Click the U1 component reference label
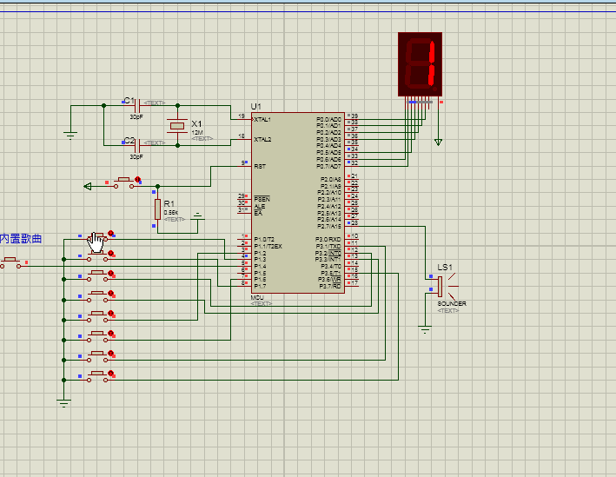Image resolution: width=616 pixels, height=477 pixels. click(x=255, y=107)
